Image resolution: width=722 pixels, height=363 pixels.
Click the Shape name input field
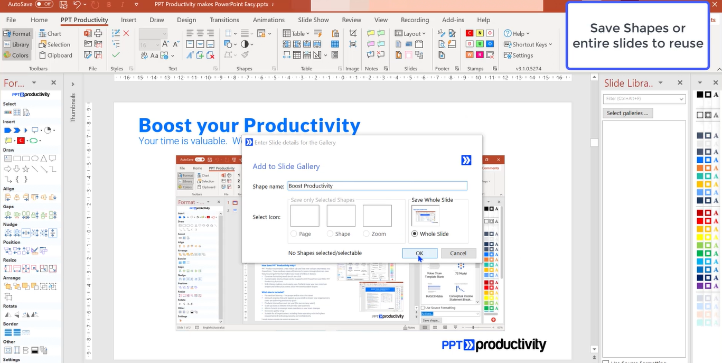pyautogui.click(x=377, y=185)
